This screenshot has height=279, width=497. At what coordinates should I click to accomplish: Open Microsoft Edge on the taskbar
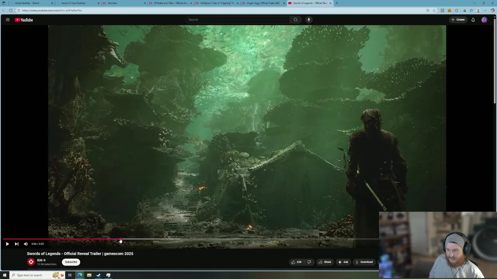pyautogui.click(x=80, y=275)
